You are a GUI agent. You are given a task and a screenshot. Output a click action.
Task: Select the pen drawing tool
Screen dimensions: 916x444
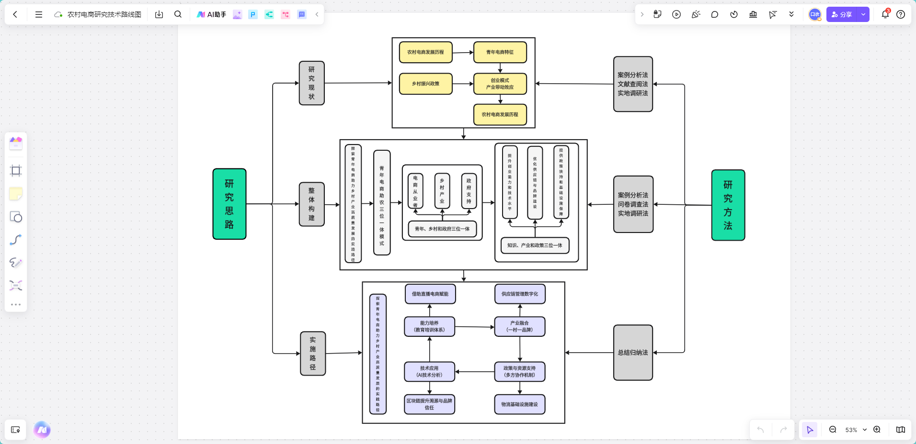pos(16,263)
